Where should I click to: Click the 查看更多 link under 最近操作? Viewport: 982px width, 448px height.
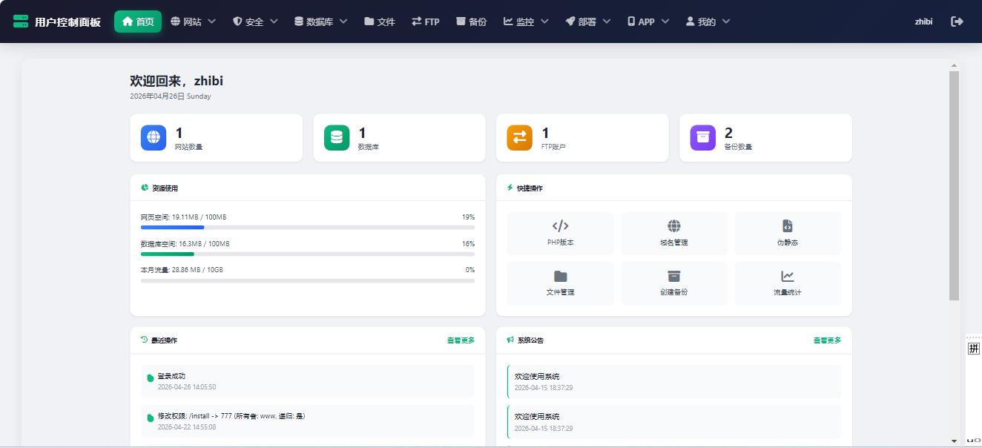(461, 340)
